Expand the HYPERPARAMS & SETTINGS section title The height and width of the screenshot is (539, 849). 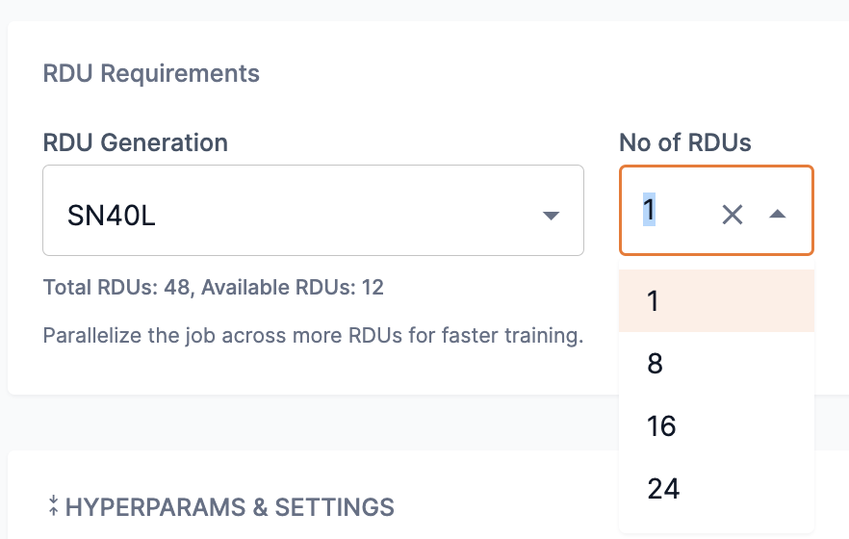229,506
